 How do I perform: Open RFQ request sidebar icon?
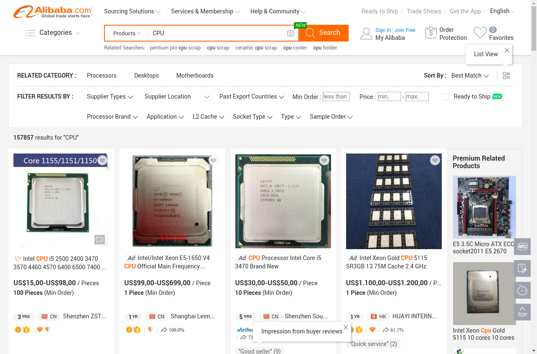(x=522, y=247)
